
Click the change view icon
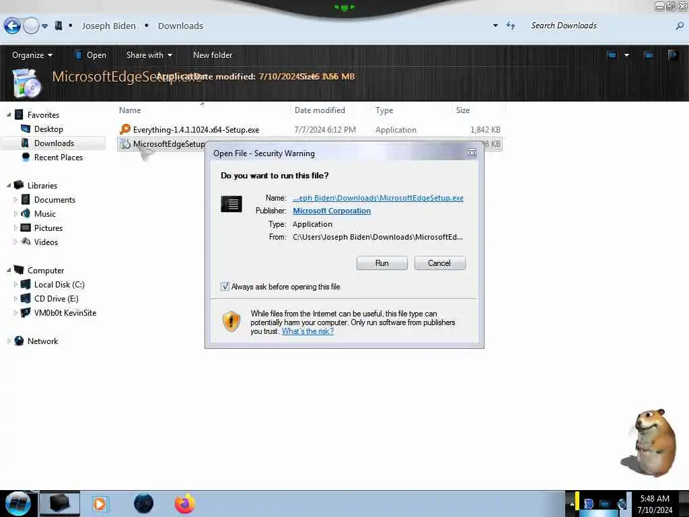pos(612,55)
